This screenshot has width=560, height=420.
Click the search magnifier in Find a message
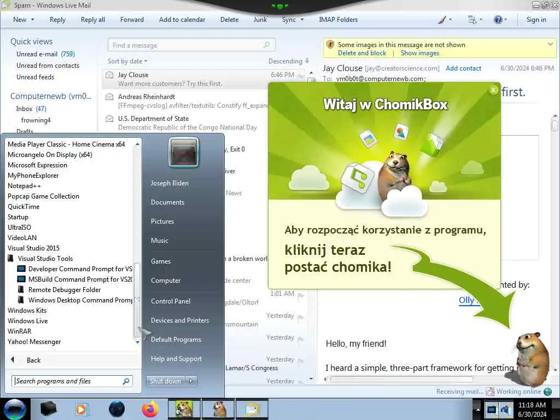point(266,45)
